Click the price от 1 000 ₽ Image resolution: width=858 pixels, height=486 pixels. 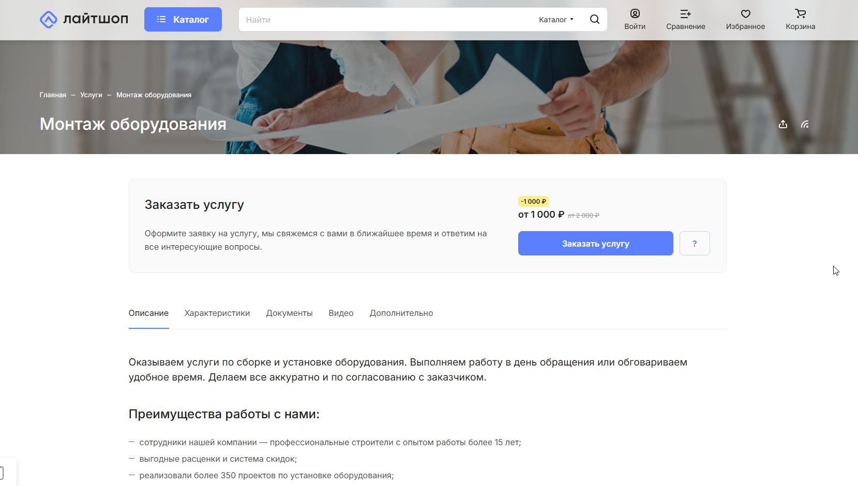click(541, 215)
